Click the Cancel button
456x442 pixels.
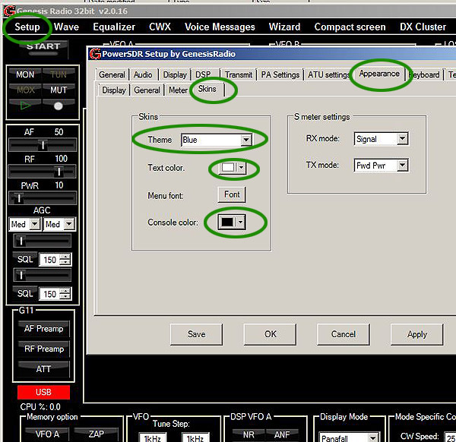[x=344, y=334]
